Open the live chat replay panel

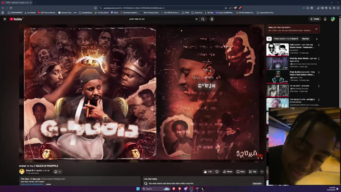click(257, 183)
